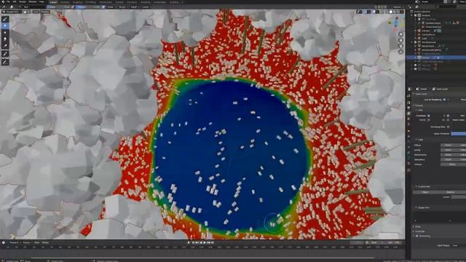Select the active Blur weight tool
This screenshot has width=466, height=262.
pyautogui.click(x=5, y=26)
